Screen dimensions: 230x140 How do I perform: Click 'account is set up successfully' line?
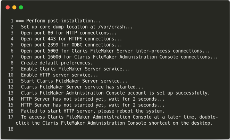115,93
